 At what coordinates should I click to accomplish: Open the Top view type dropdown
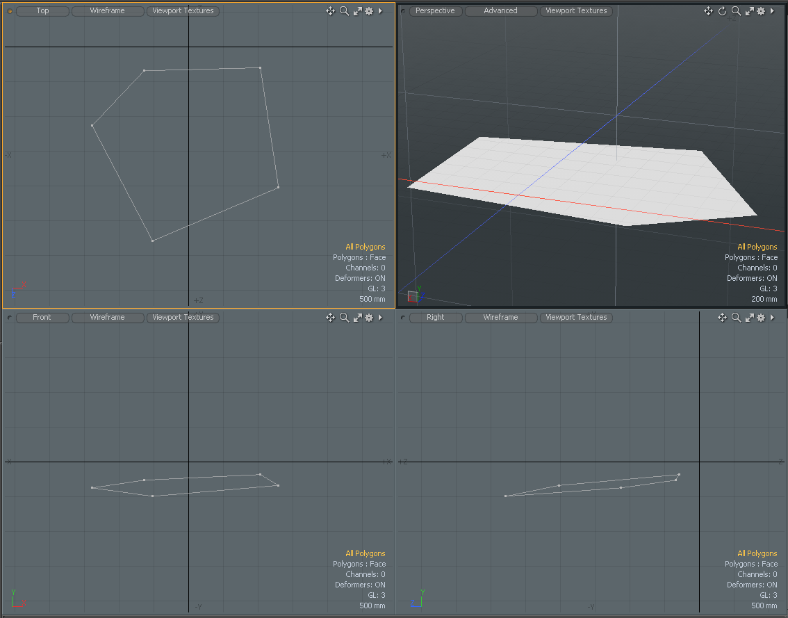tap(42, 11)
